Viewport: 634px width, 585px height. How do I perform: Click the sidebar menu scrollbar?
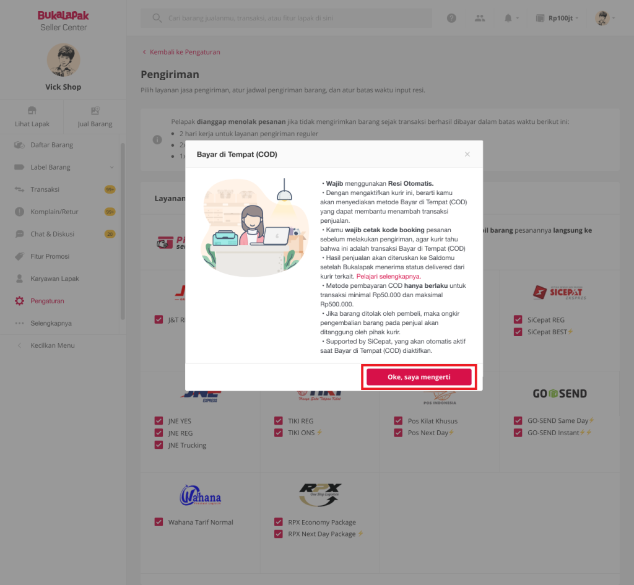pyautogui.click(x=123, y=232)
